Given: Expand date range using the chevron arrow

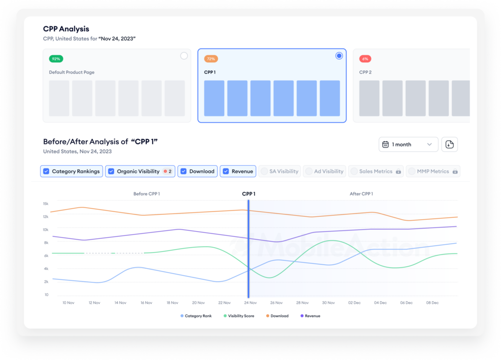Looking at the screenshot, I should click(430, 145).
